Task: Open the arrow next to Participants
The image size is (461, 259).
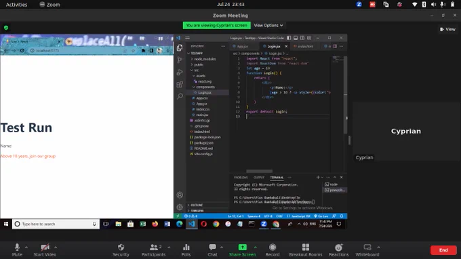Action: [169, 247]
